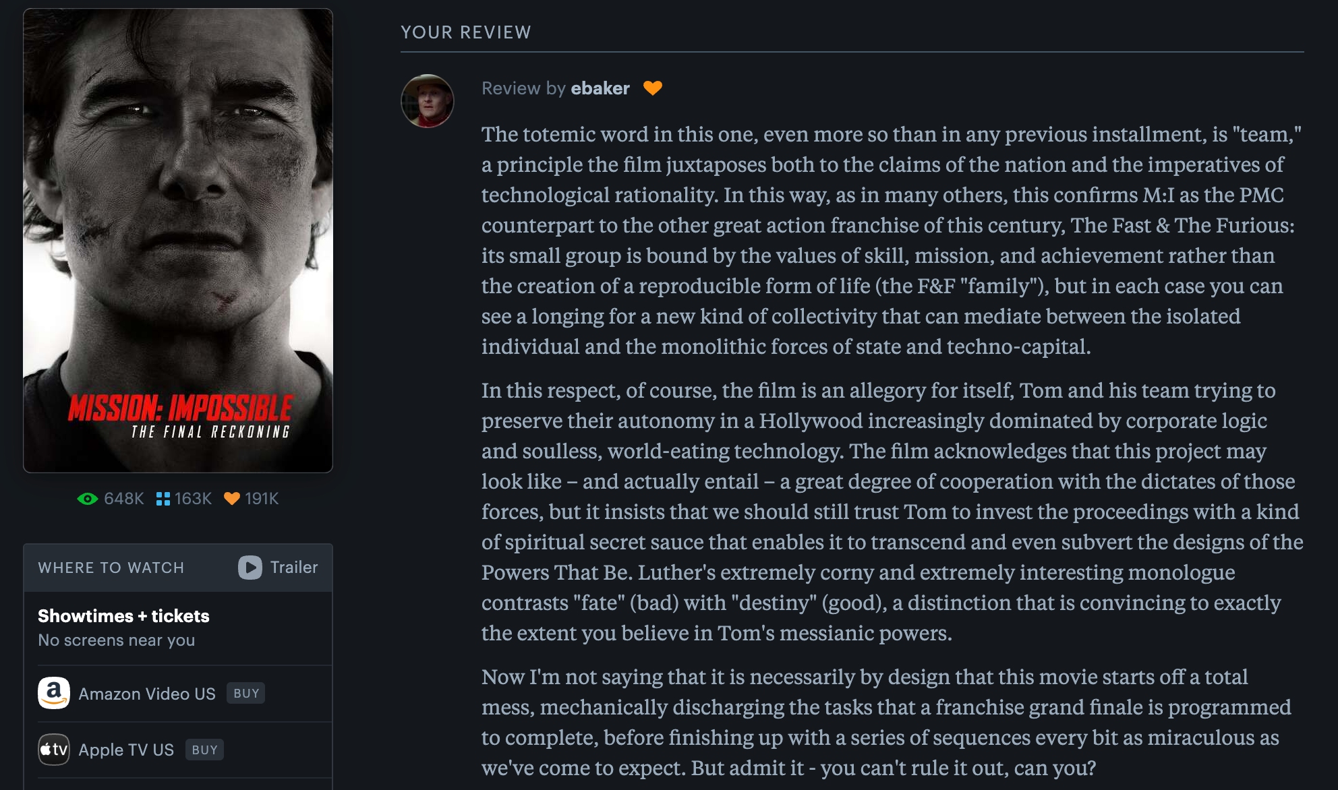Screen dimensions: 1338x790
Task: Click the Apple TV logo icon
Action: pos(54,750)
